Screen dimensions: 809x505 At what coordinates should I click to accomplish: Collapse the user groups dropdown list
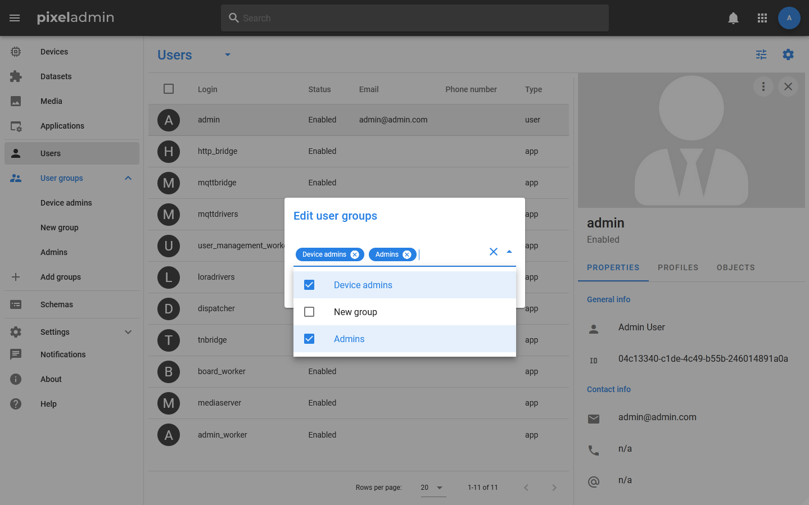coord(509,252)
